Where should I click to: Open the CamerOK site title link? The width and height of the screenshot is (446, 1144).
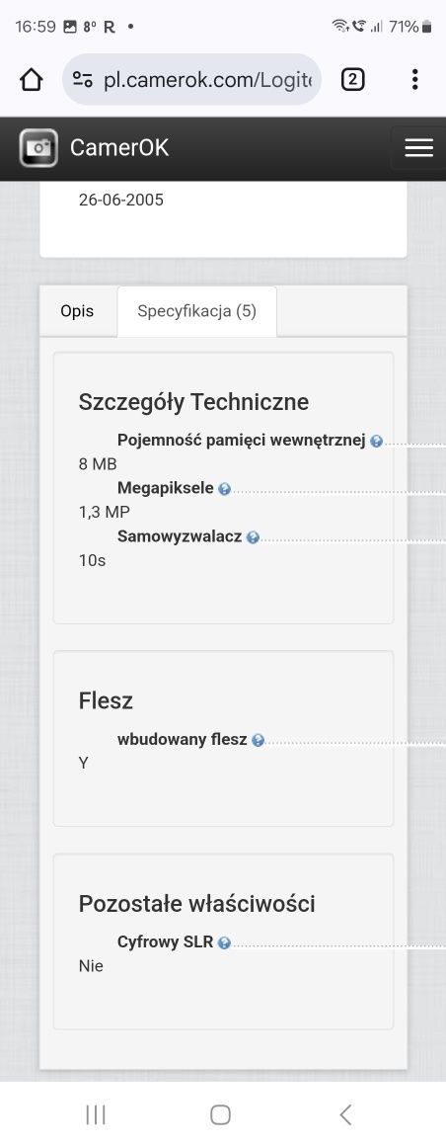coord(118,148)
